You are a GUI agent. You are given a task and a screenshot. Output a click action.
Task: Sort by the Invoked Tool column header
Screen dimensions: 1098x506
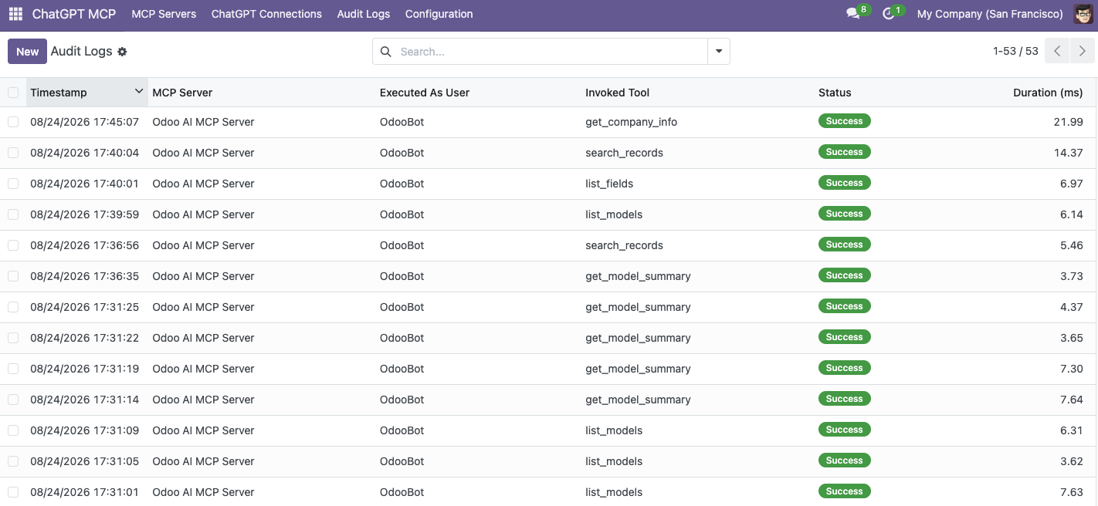click(x=618, y=93)
